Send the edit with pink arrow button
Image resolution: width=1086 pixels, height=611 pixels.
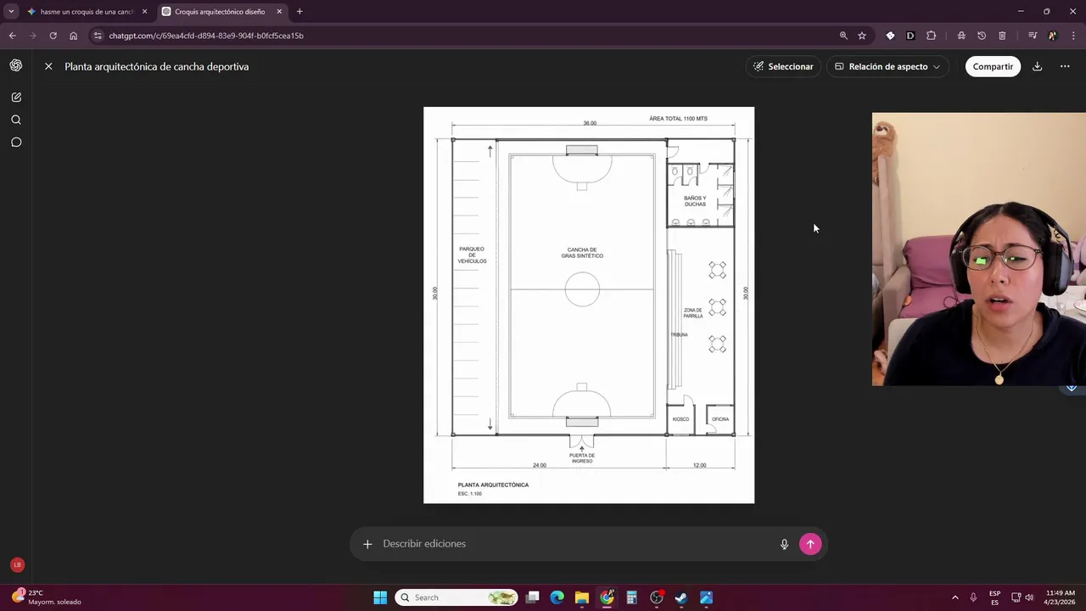point(810,544)
